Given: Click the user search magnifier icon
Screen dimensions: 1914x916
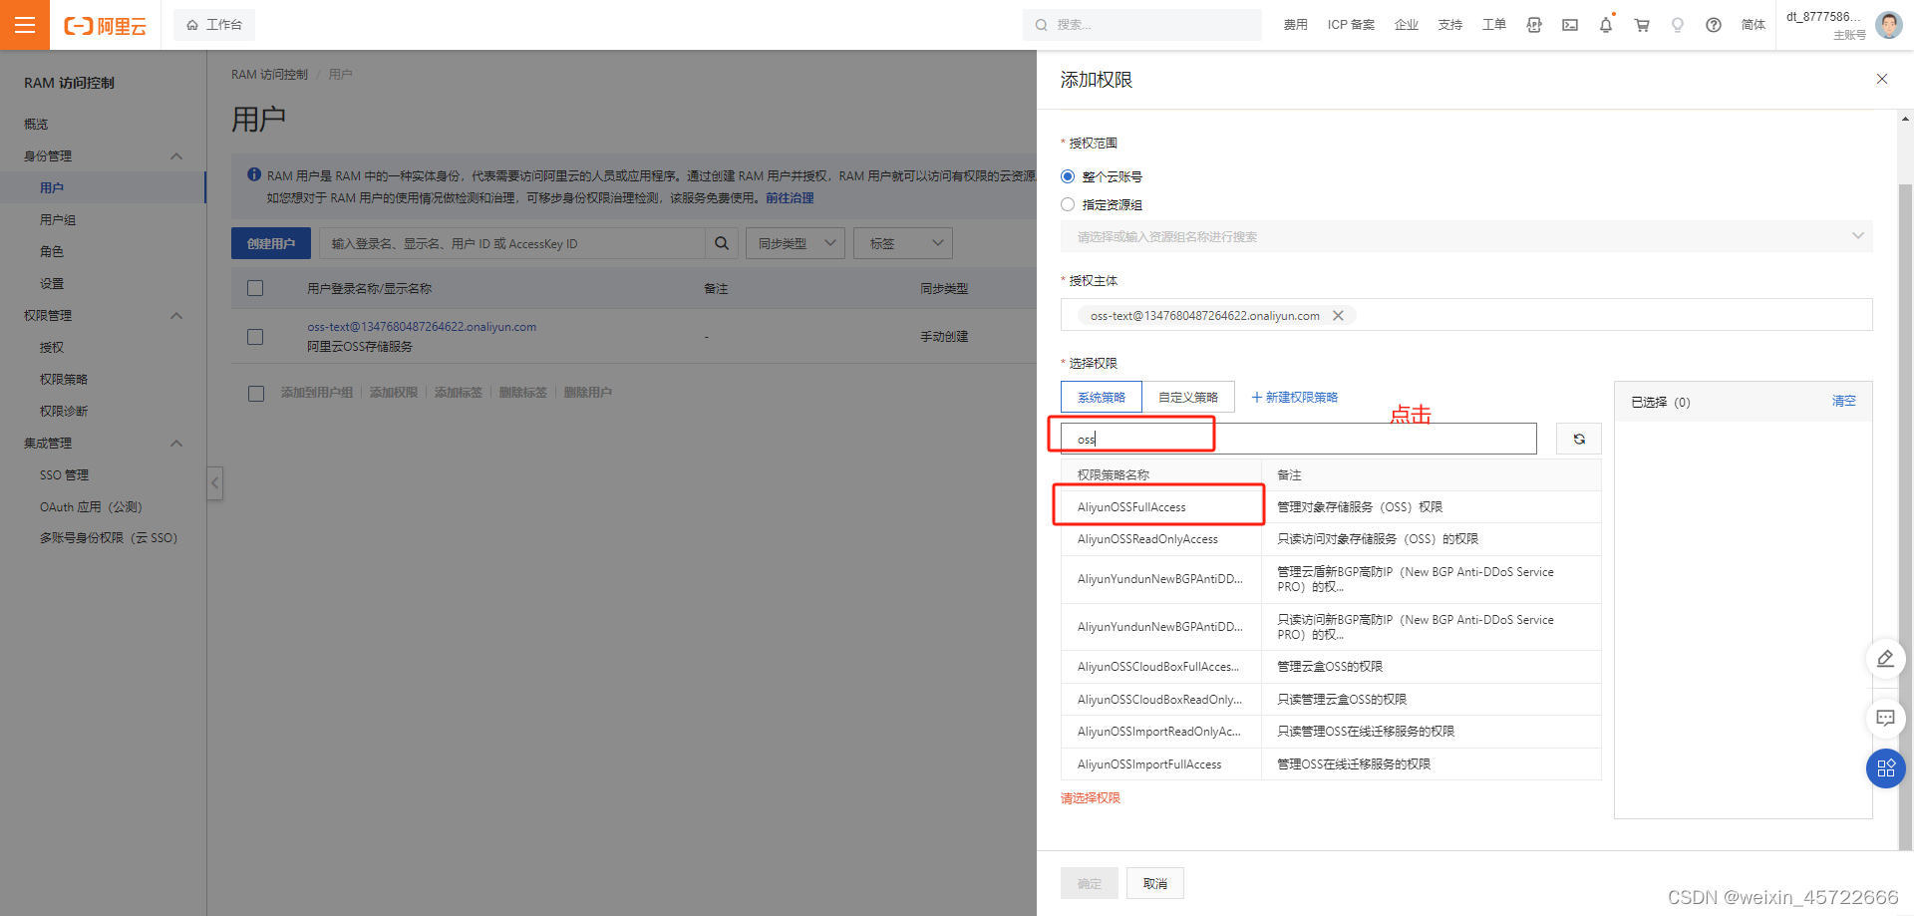Looking at the screenshot, I should click(722, 243).
